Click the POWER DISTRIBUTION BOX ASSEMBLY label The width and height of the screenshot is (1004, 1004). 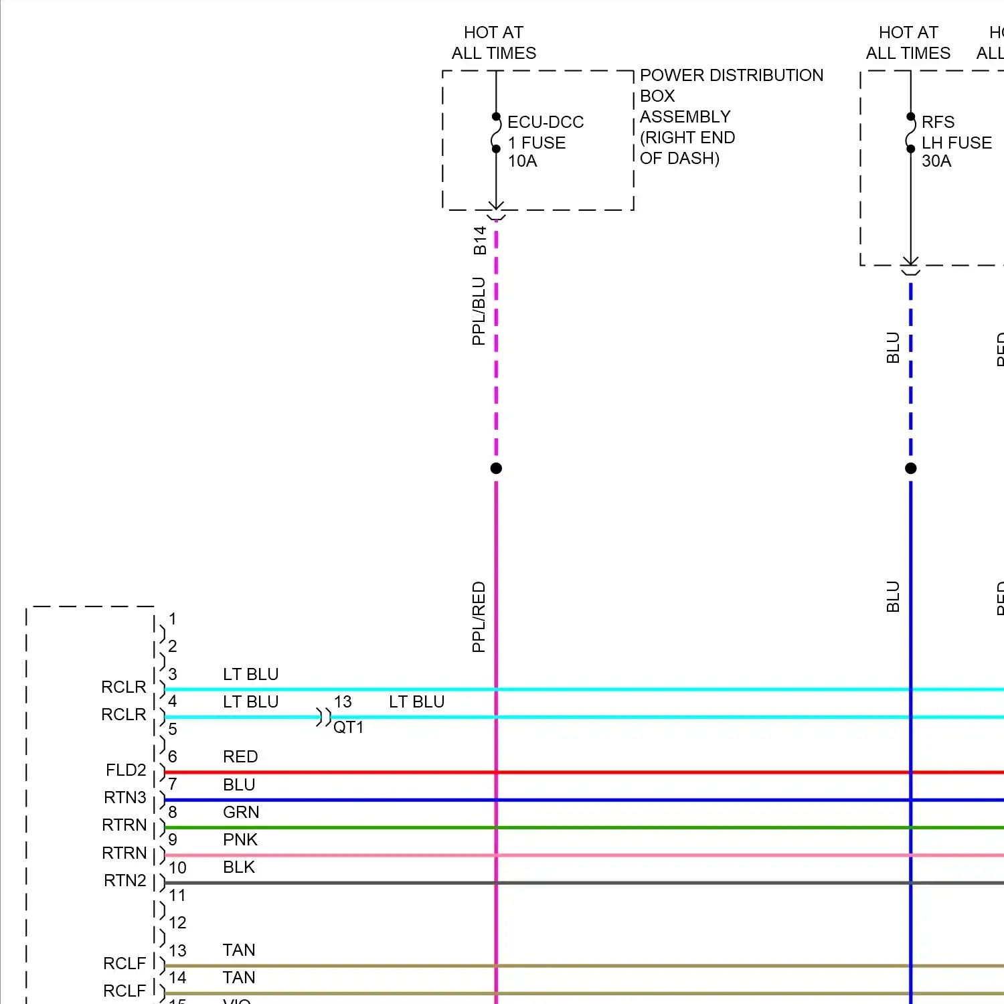click(732, 116)
